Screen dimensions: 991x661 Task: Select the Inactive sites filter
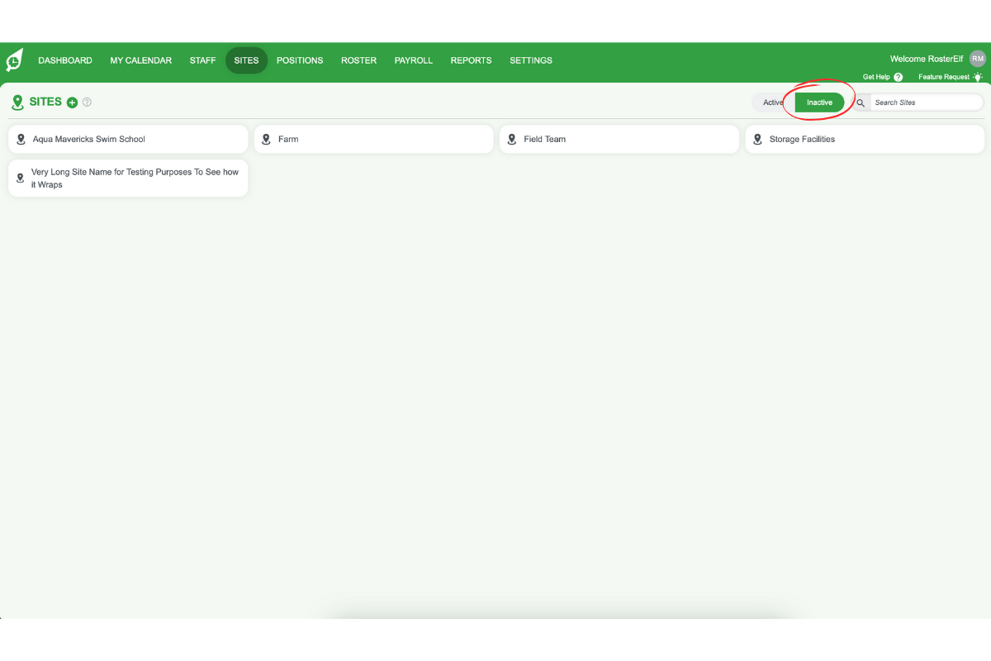(818, 102)
